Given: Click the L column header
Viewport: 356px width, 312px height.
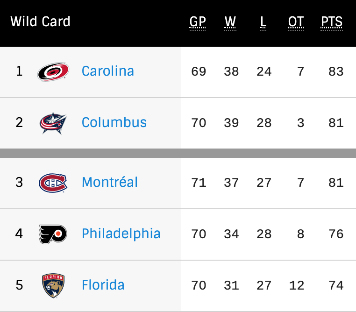Looking at the screenshot, I should click(263, 22).
